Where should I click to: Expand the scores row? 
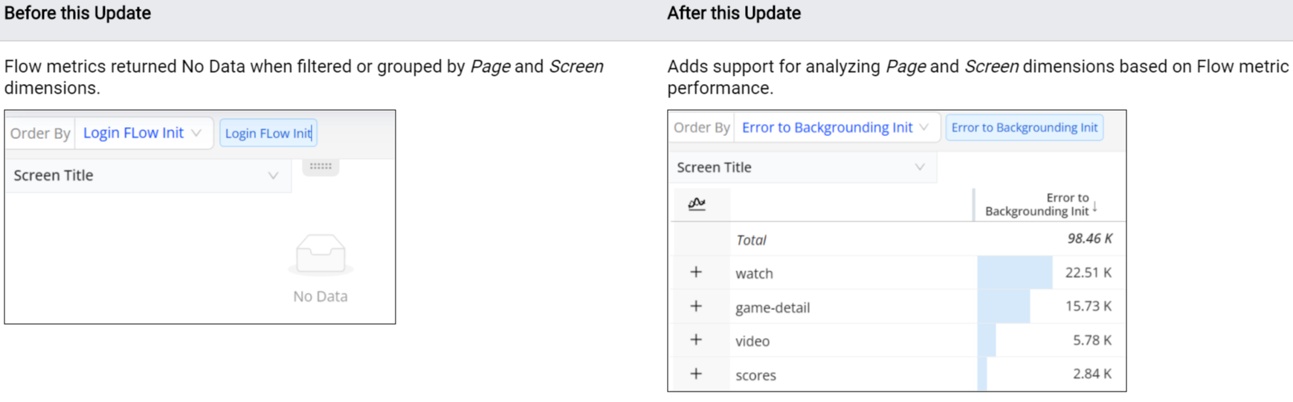pyautogui.click(x=696, y=374)
